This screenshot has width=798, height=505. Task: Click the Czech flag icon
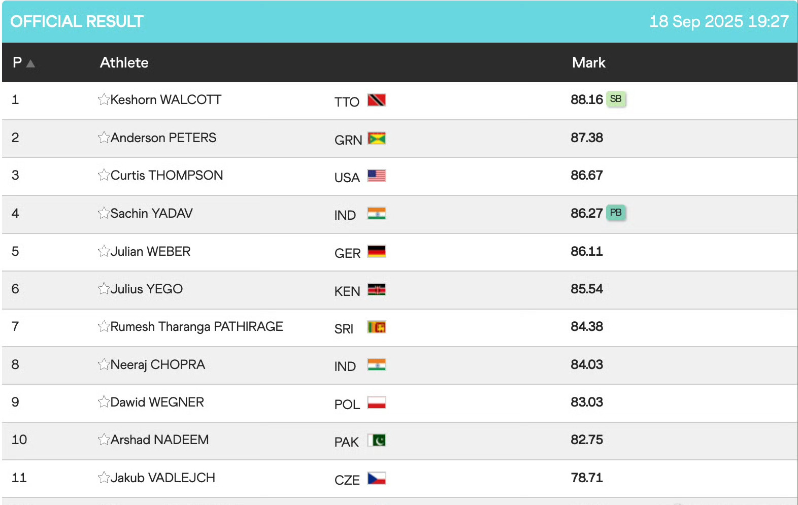(x=377, y=478)
